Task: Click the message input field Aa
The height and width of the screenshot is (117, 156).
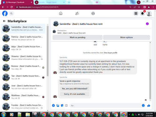Action: coord(105,105)
